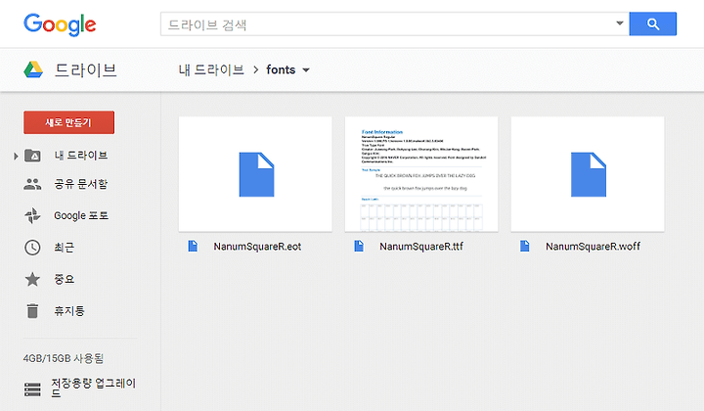This screenshot has width=704, height=411.
Task: Click the 휴지통 trash icon
Action: (32, 311)
